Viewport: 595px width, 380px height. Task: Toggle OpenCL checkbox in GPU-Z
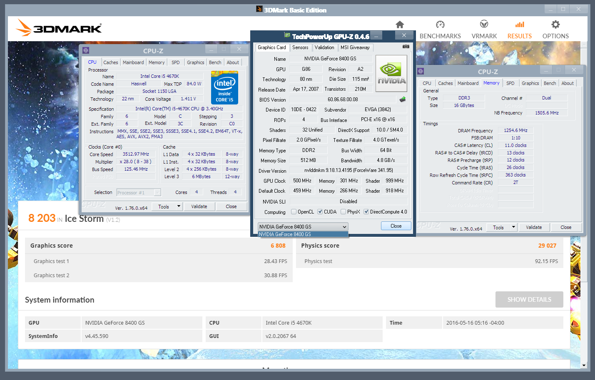click(x=294, y=212)
